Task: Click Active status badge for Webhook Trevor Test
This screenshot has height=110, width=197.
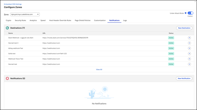Action: click(x=171, y=59)
